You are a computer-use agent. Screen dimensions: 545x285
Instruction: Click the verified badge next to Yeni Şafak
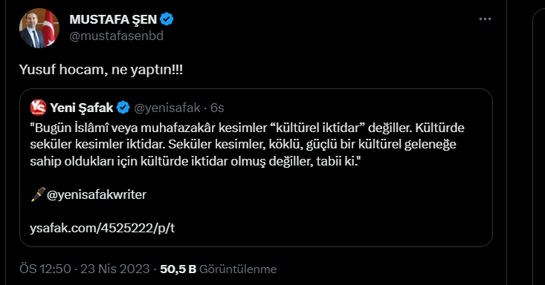click(x=123, y=108)
